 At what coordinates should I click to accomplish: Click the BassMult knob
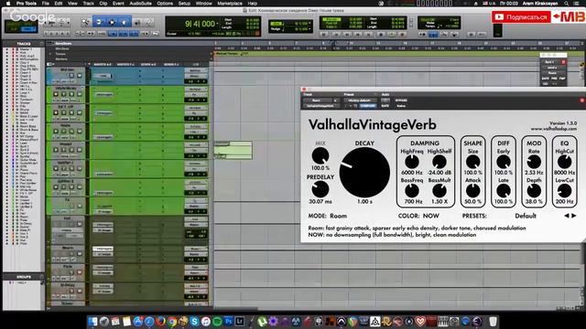click(x=439, y=191)
